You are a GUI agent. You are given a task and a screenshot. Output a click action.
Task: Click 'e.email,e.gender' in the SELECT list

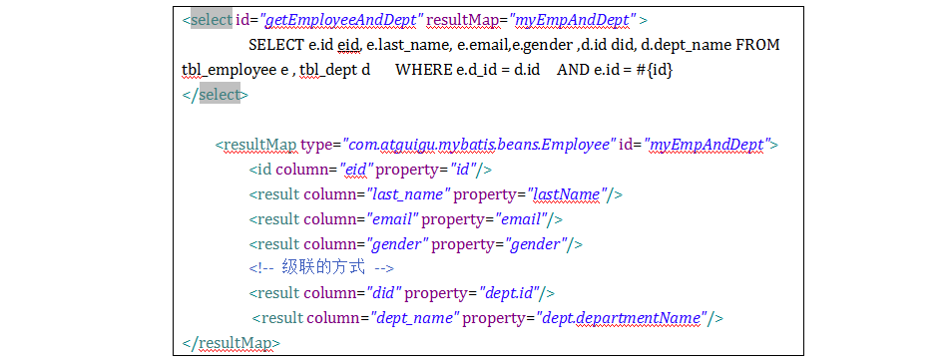[515, 45]
